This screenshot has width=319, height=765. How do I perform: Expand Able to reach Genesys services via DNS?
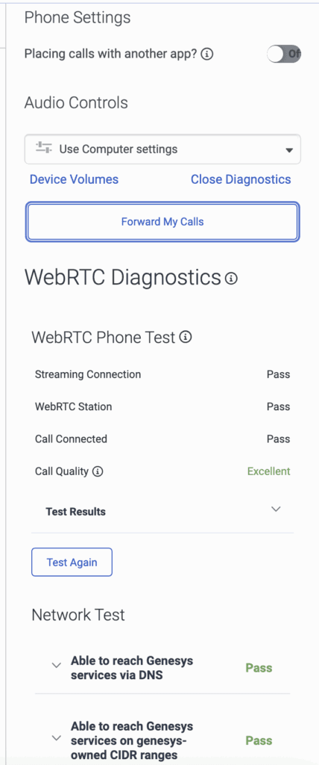[57, 665]
